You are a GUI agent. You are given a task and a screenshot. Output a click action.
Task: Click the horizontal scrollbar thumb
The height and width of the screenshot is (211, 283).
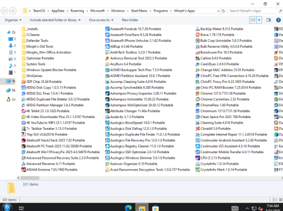pos(30,178)
